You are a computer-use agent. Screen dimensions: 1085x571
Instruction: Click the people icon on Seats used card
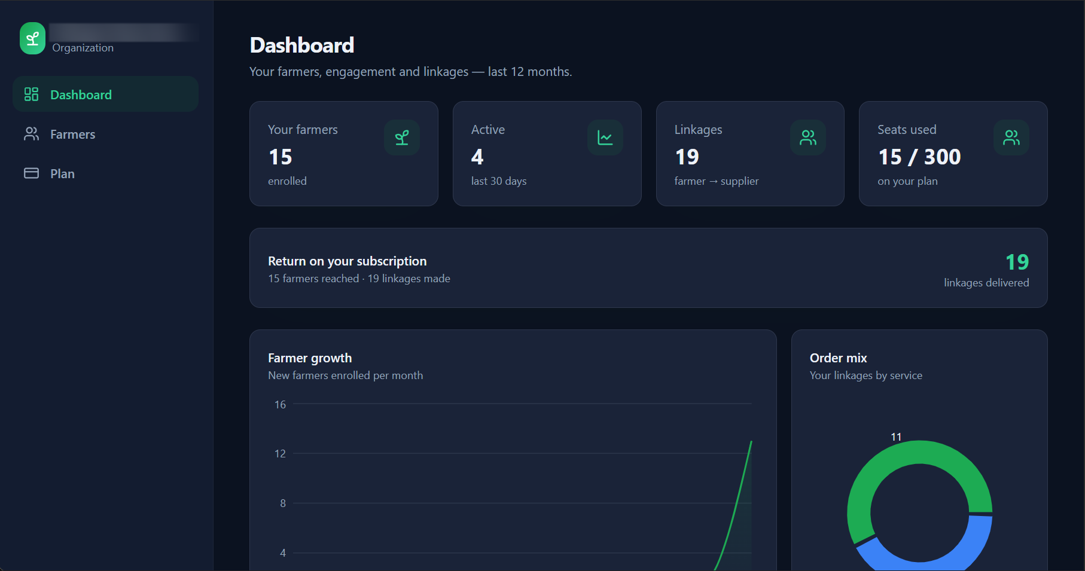click(x=1011, y=138)
